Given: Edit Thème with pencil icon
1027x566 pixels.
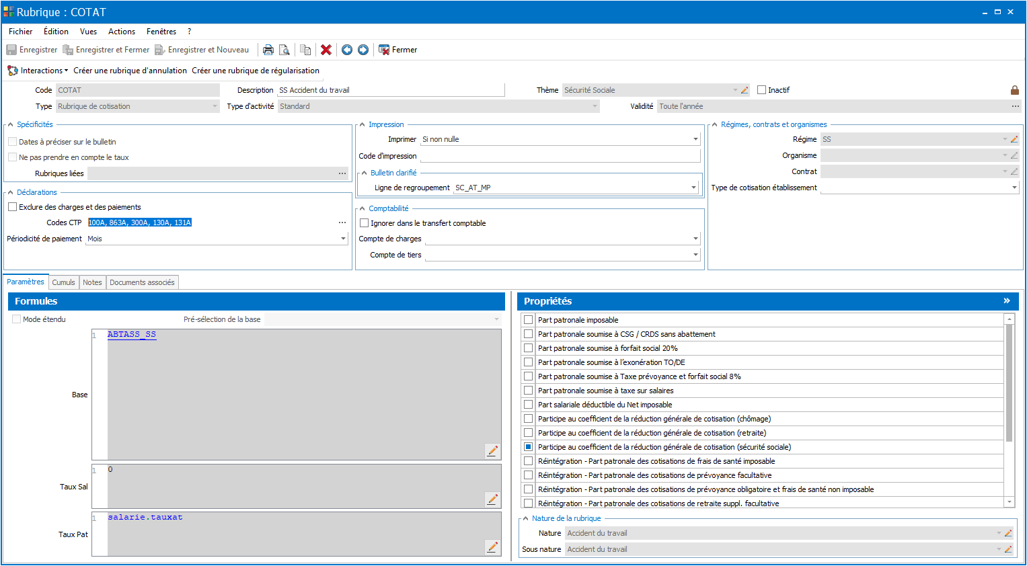Looking at the screenshot, I should (745, 90).
